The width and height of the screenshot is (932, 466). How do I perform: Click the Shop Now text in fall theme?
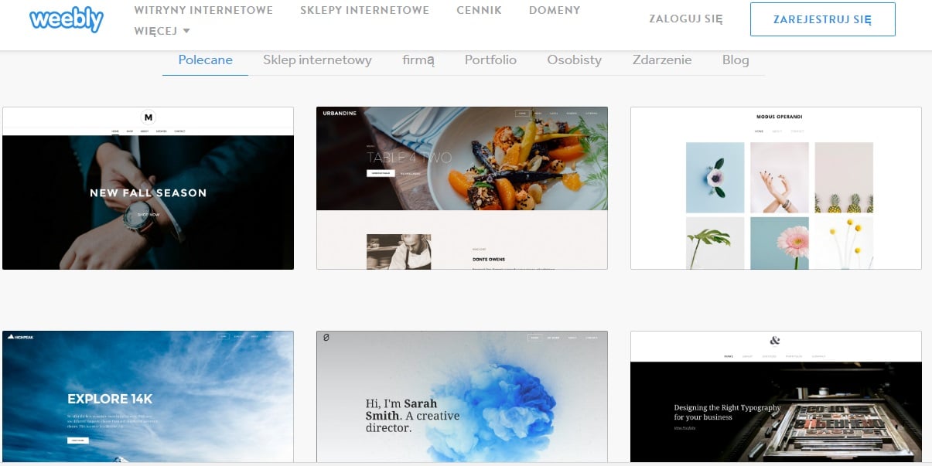[x=148, y=214]
